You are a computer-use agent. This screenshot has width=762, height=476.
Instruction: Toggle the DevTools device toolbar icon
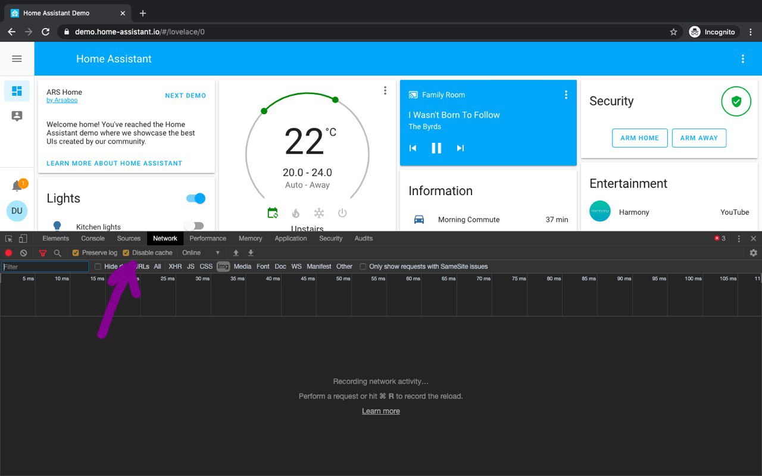point(23,239)
